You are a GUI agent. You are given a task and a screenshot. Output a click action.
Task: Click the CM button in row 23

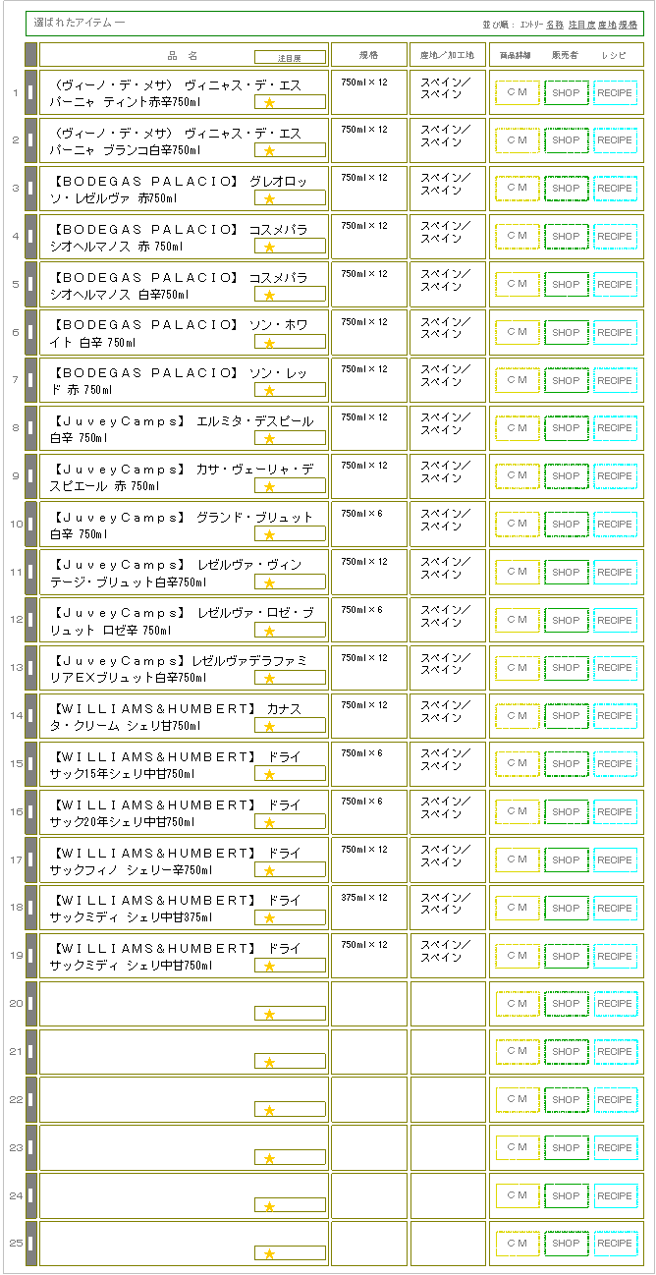coord(518,1148)
